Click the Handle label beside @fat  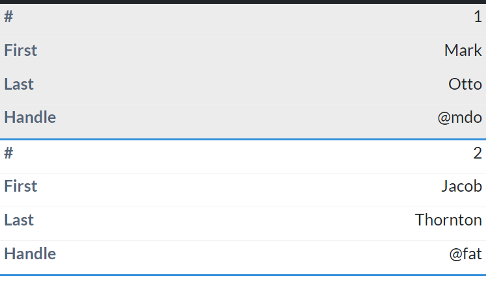click(30, 254)
